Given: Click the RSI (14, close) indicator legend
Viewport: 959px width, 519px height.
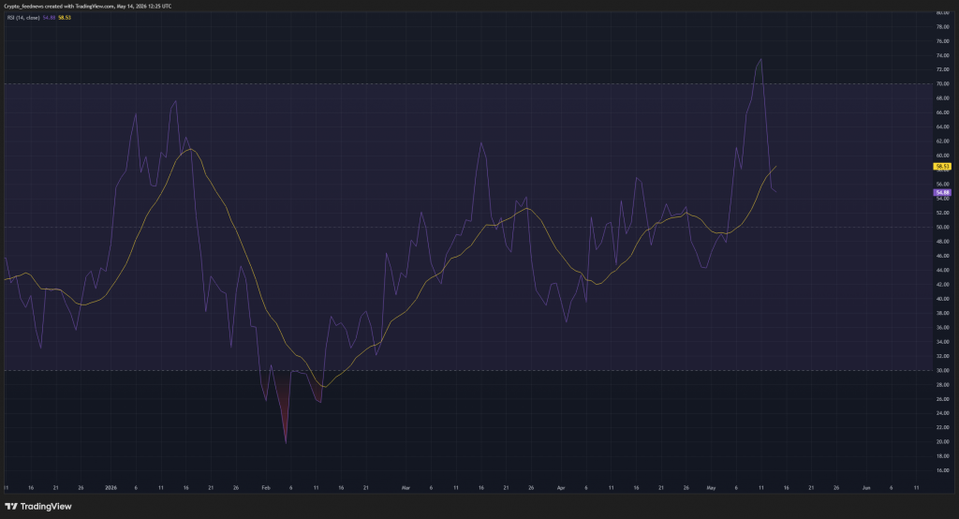Looking at the screenshot, I should [x=23, y=18].
